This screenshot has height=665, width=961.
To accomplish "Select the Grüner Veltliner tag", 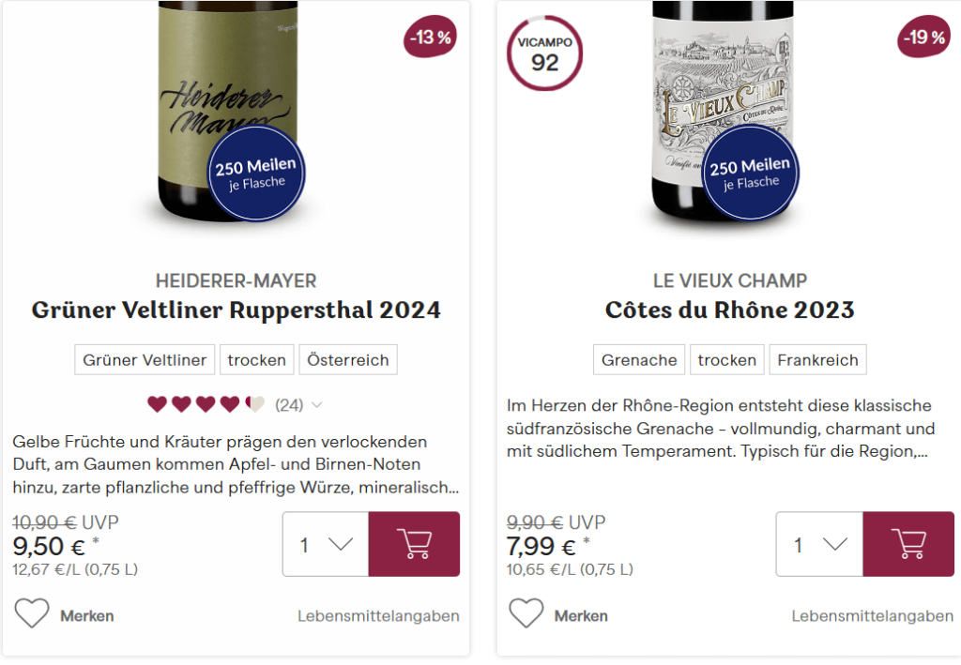I will [x=145, y=359].
